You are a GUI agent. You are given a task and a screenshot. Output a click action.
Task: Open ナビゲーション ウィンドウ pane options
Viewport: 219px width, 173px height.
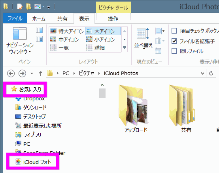(20, 41)
